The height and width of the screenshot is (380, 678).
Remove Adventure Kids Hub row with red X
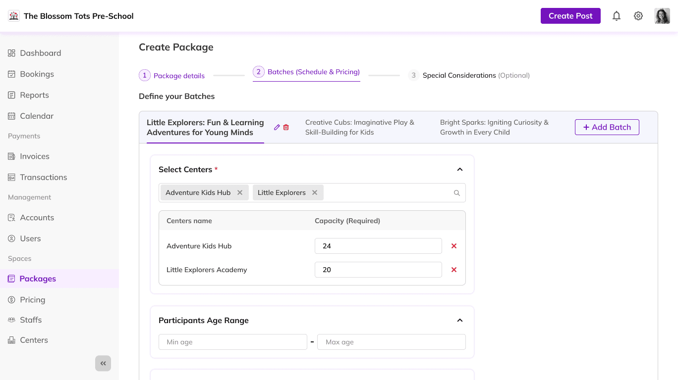coord(454,246)
